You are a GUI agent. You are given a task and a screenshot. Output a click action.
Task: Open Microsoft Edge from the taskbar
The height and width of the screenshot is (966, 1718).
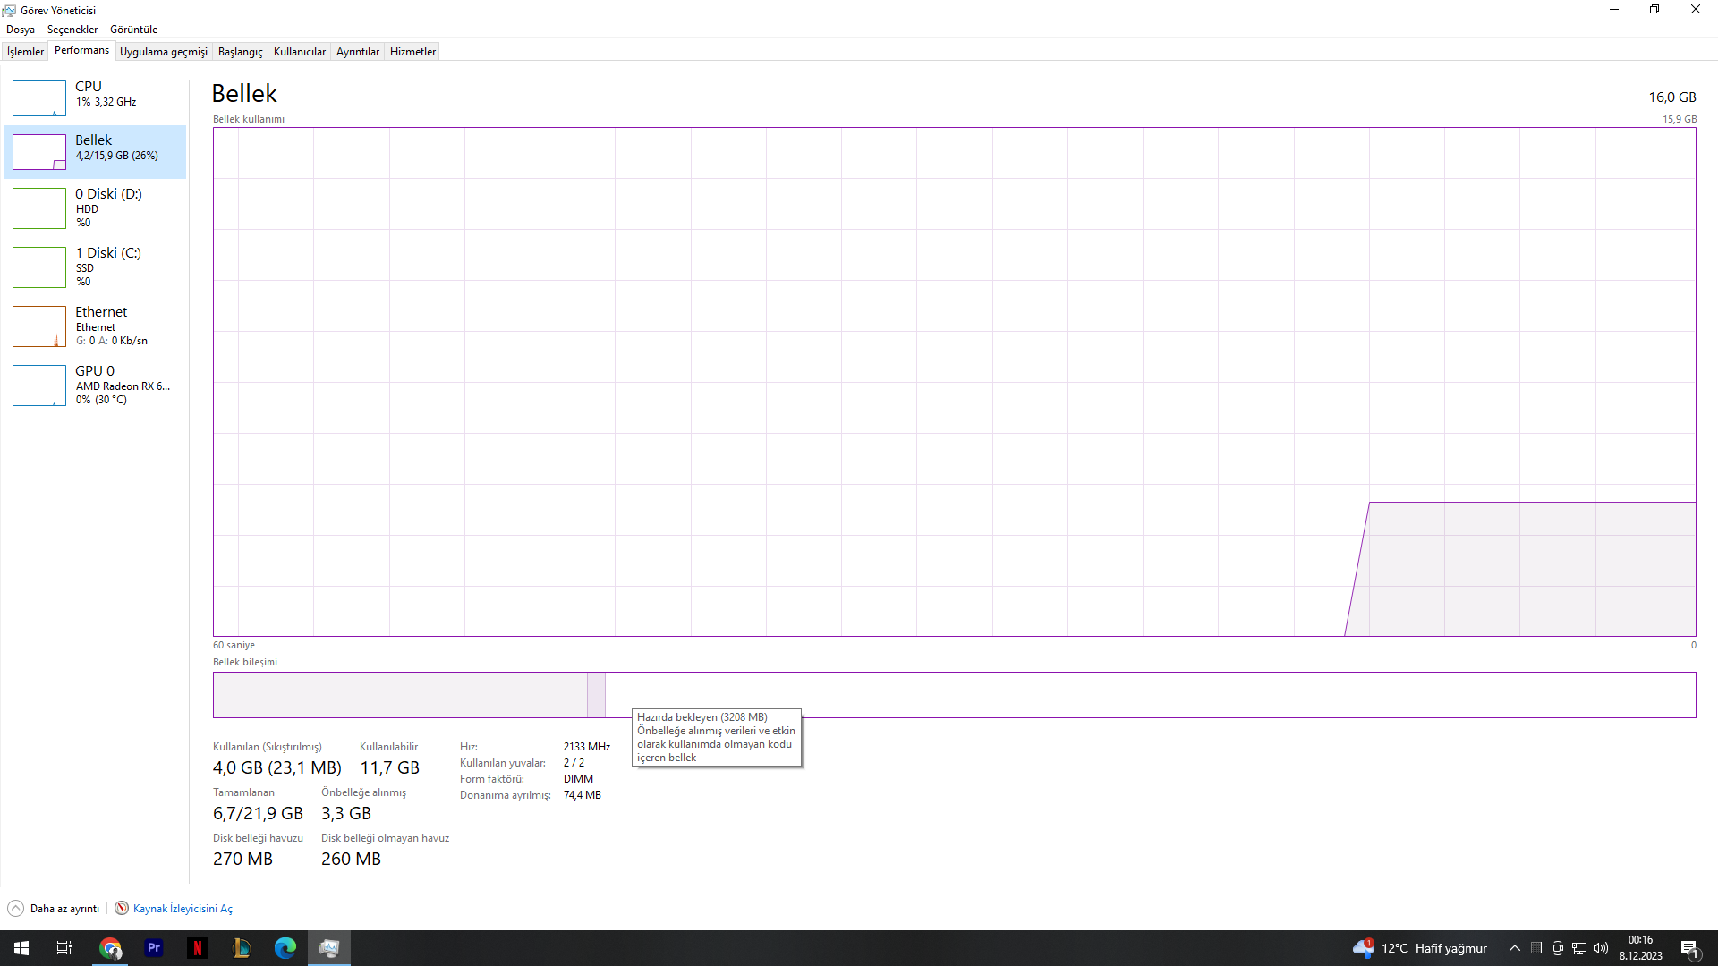pyautogui.click(x=285, y=948)
